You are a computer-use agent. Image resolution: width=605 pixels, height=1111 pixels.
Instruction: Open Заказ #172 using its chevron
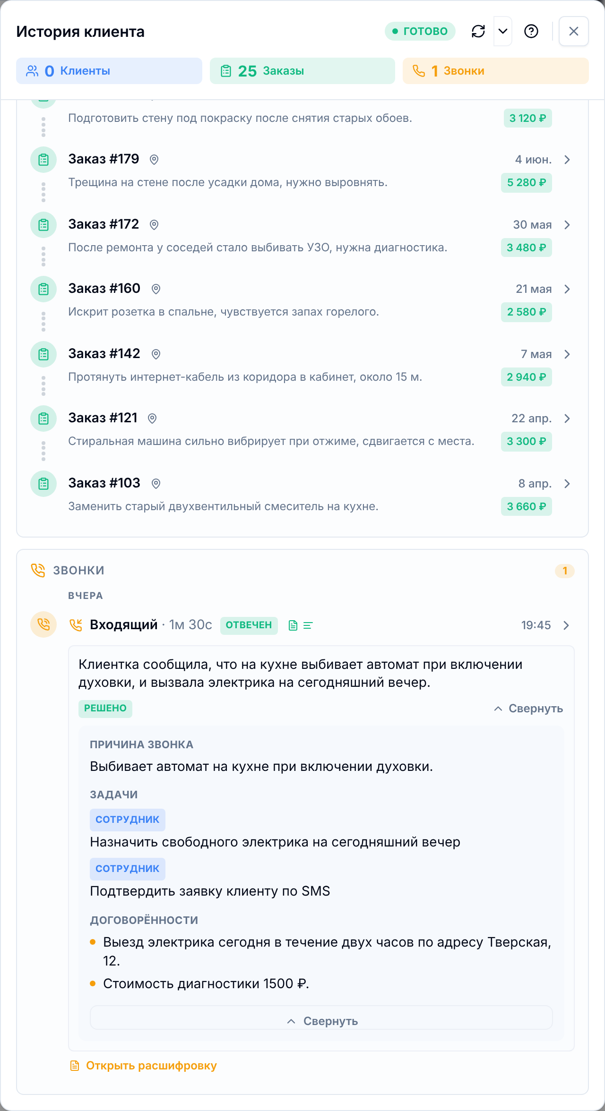click(567, 225)
